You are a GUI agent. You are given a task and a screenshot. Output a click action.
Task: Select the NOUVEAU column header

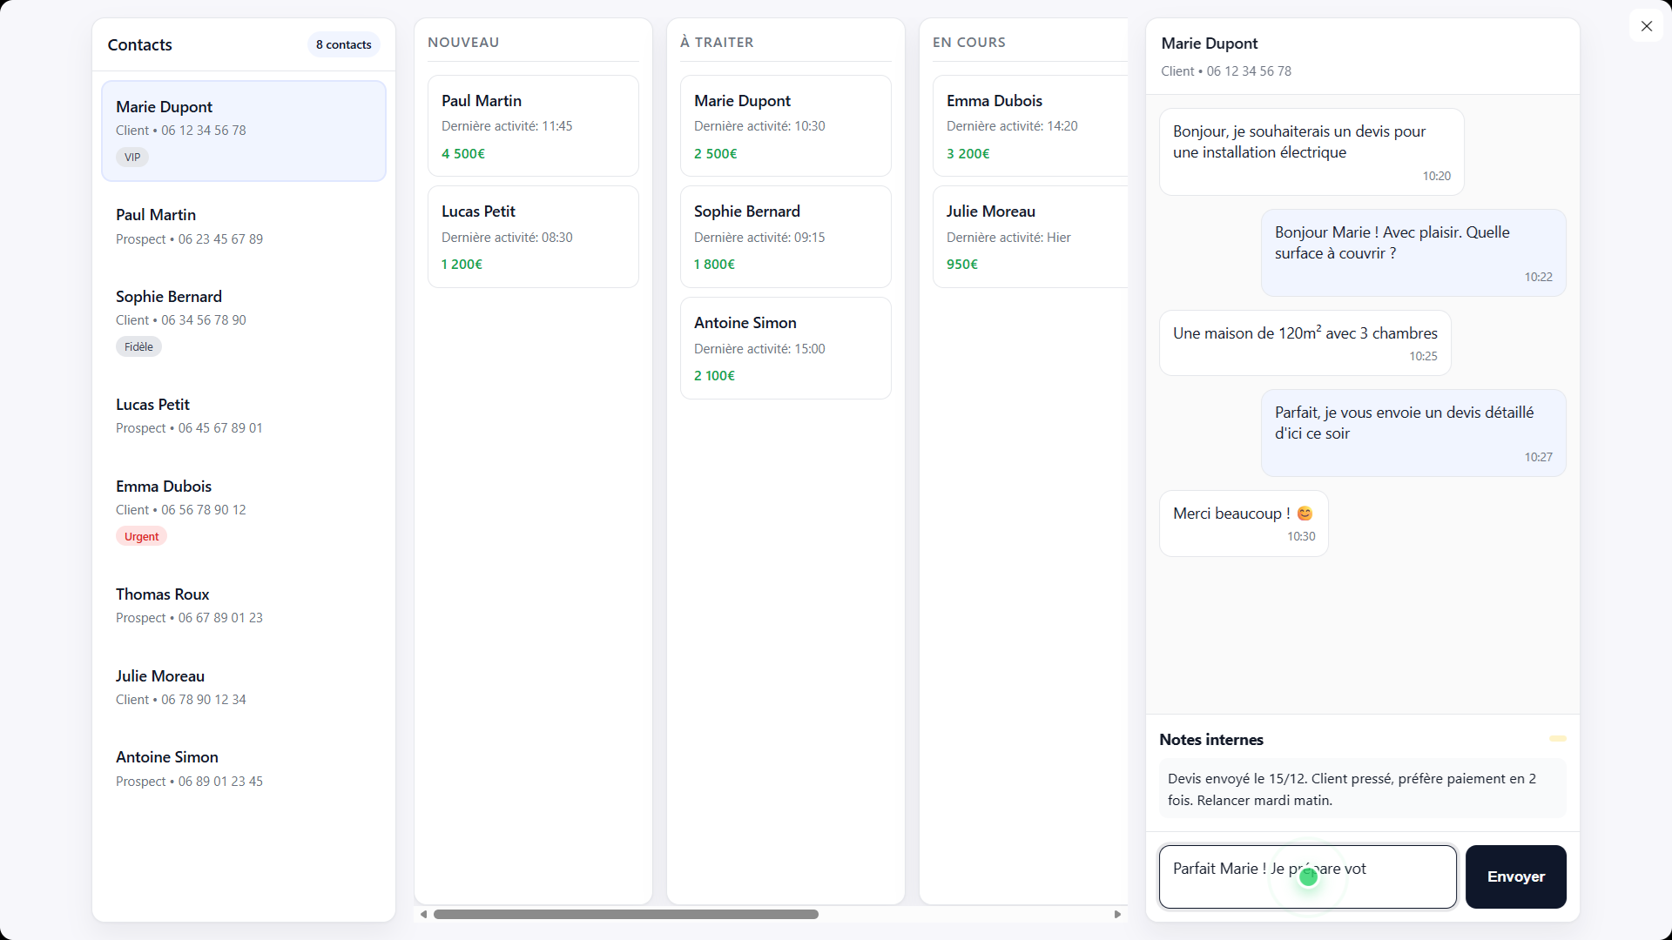(463, 42)
